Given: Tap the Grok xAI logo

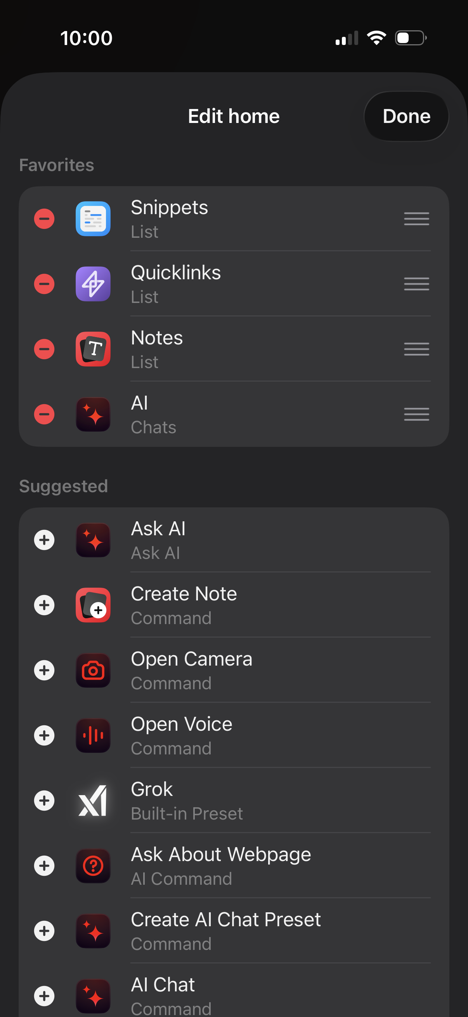Looking at the screenshot, I should coord(93,801).
